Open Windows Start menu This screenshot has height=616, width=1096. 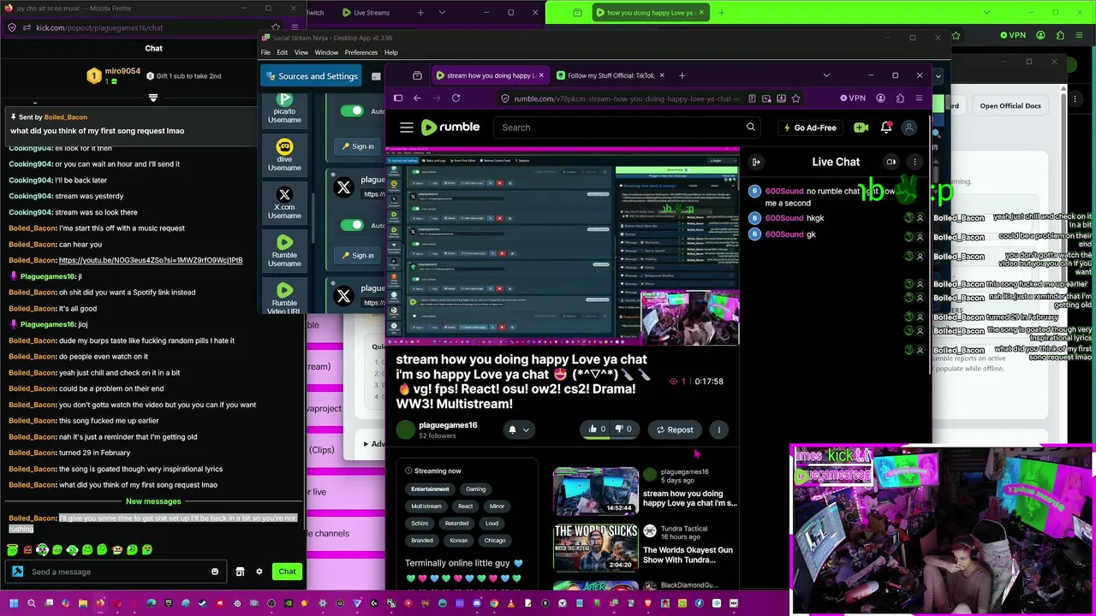[x=13, y=603]
